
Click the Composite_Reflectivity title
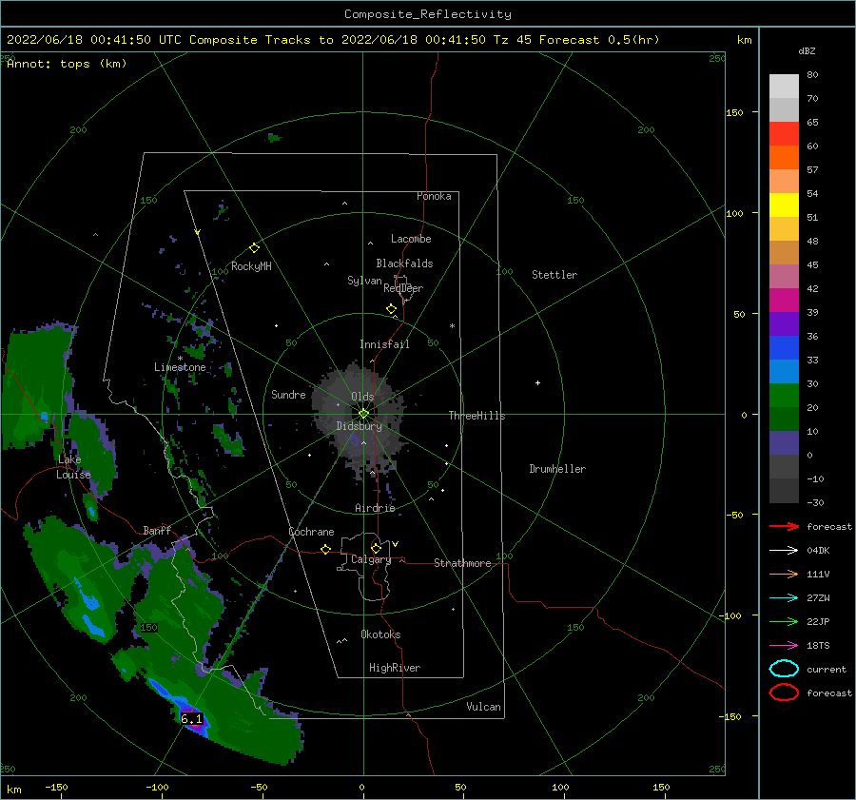pos(427,14)
